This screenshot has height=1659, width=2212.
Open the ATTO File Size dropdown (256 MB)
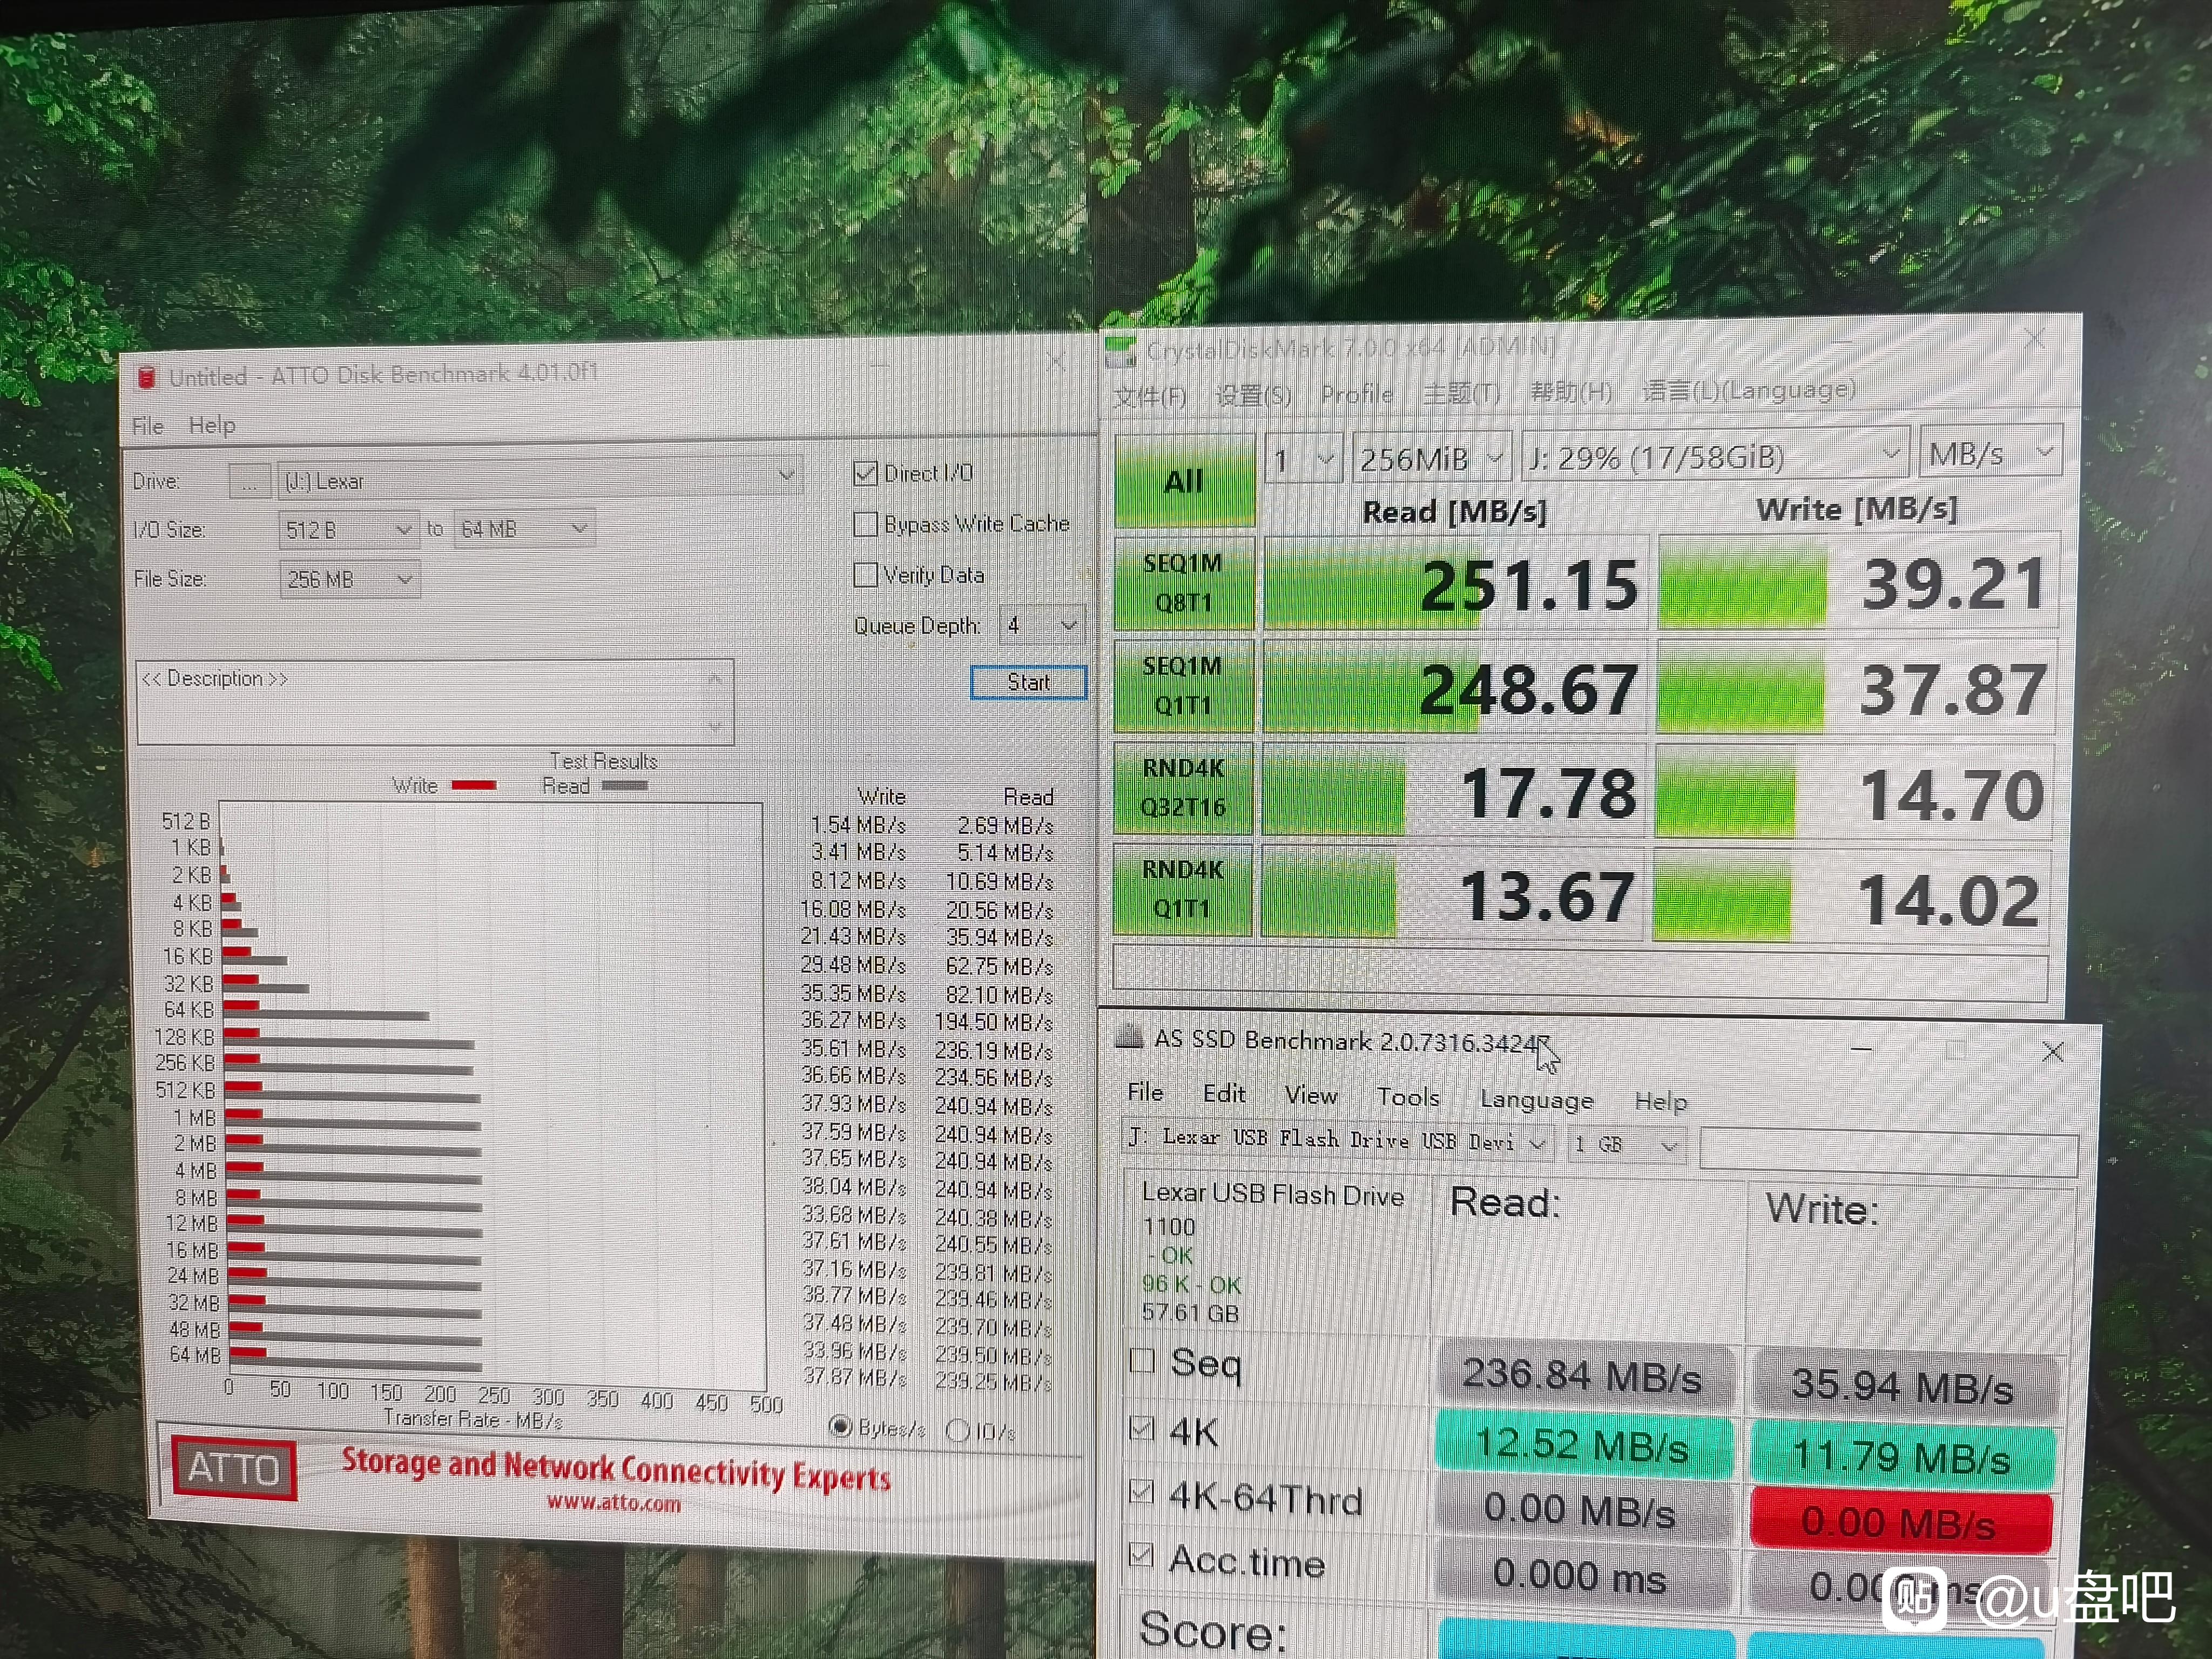pyautogui.click(x=349, y=579)
